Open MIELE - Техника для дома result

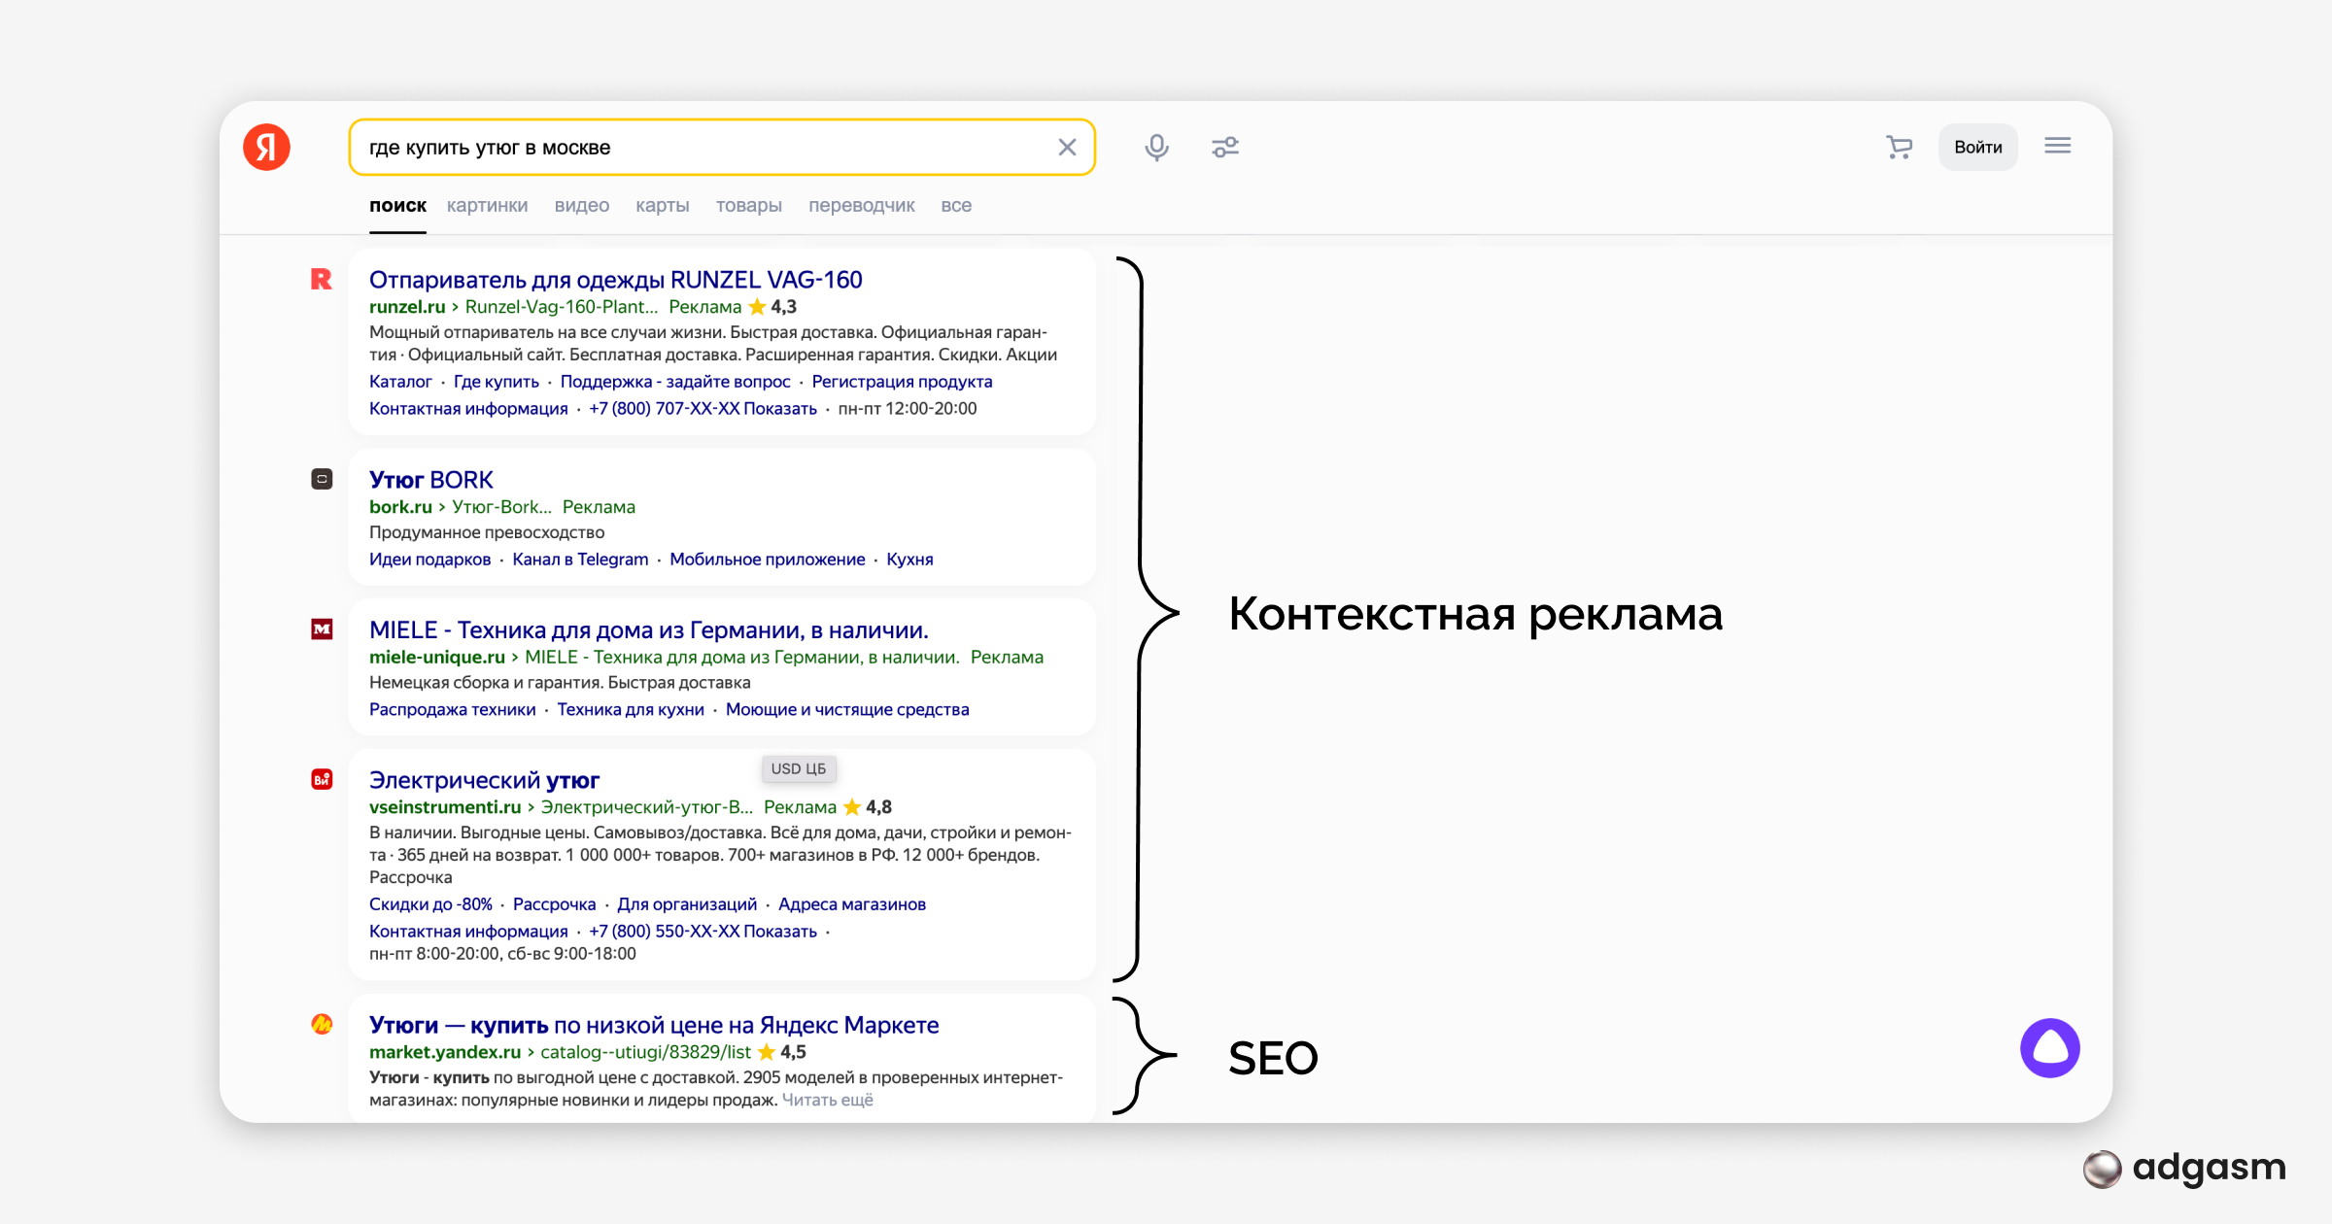[x=649, y=630]
